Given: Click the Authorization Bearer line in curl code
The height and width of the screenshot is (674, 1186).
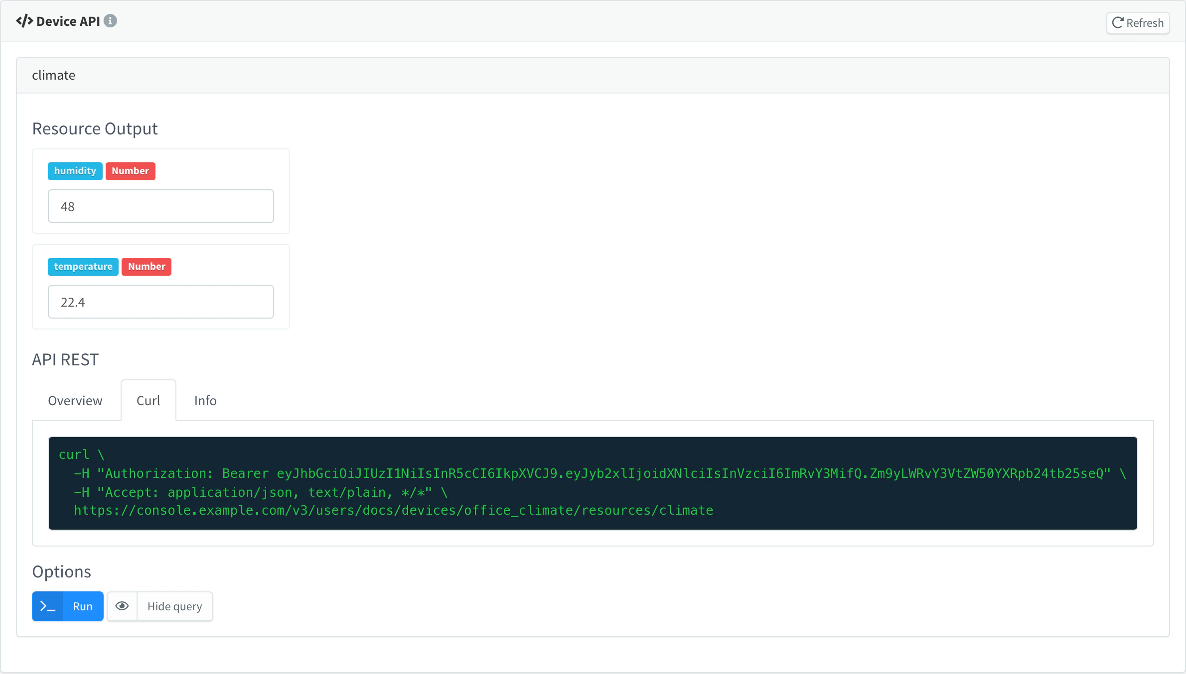Looking at the screenshot, I should point(600,473).
